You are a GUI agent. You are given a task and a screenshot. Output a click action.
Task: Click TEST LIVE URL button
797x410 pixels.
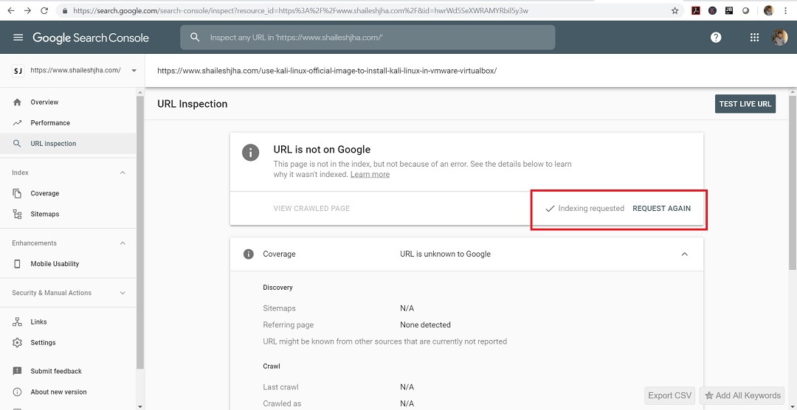[x=745, y=104]
